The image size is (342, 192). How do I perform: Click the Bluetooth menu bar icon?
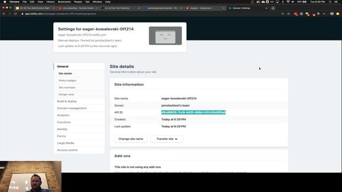283,2
